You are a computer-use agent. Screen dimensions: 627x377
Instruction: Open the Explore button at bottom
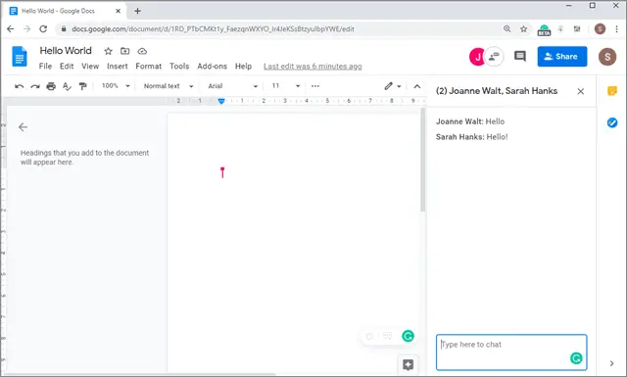click(408, 364)
